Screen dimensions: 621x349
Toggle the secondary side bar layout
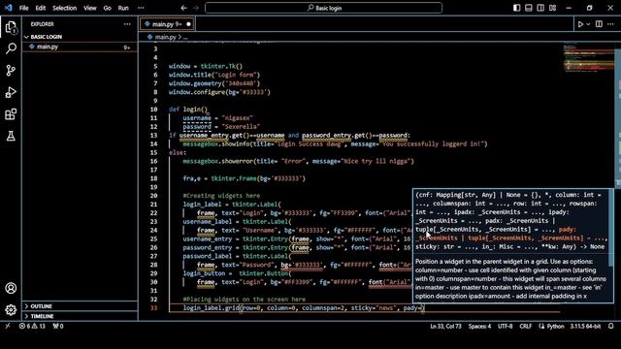tap(540, 8)
